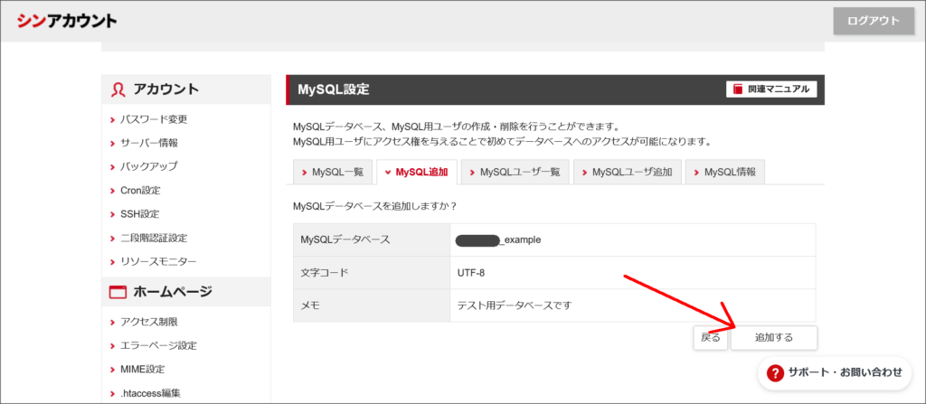Open パスワード変更 in the sidebar
This screenshot has height=404, width=926.
(x=154, y=119)
